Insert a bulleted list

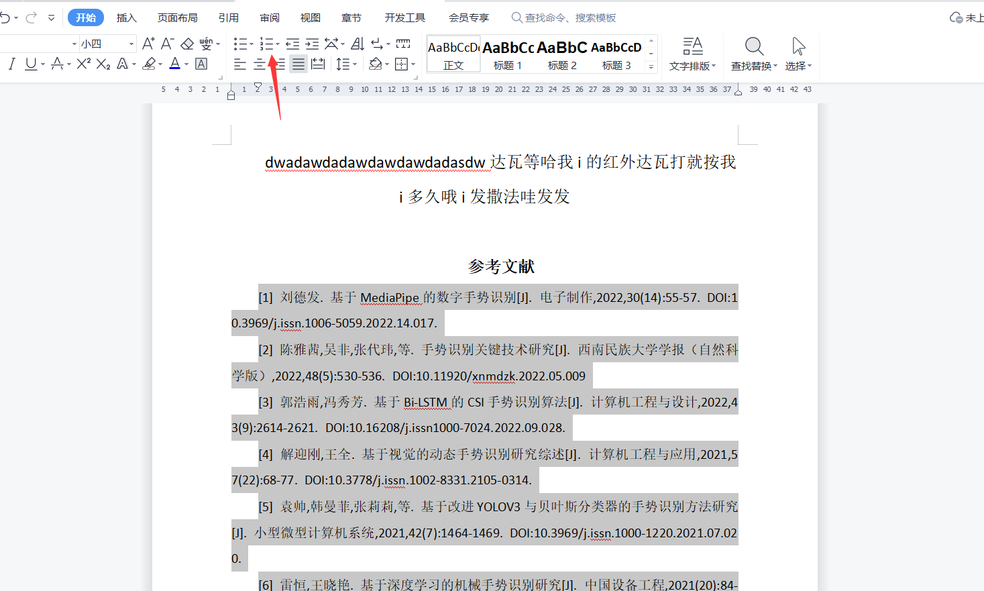[240, 44]
